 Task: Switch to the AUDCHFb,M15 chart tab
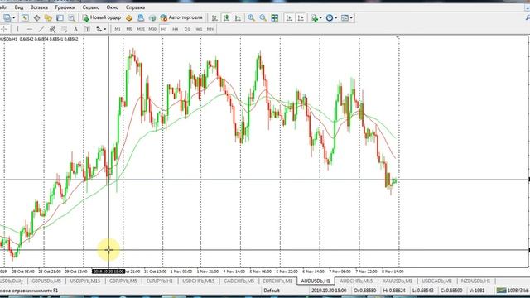(x=356, y=281)
